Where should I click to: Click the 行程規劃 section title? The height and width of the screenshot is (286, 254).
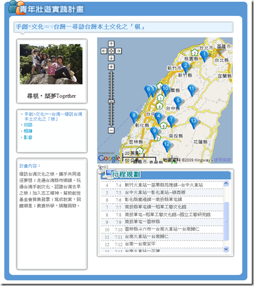coord(126,174)
